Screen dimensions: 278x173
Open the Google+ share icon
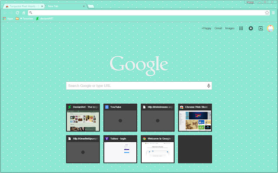[261, 28]
